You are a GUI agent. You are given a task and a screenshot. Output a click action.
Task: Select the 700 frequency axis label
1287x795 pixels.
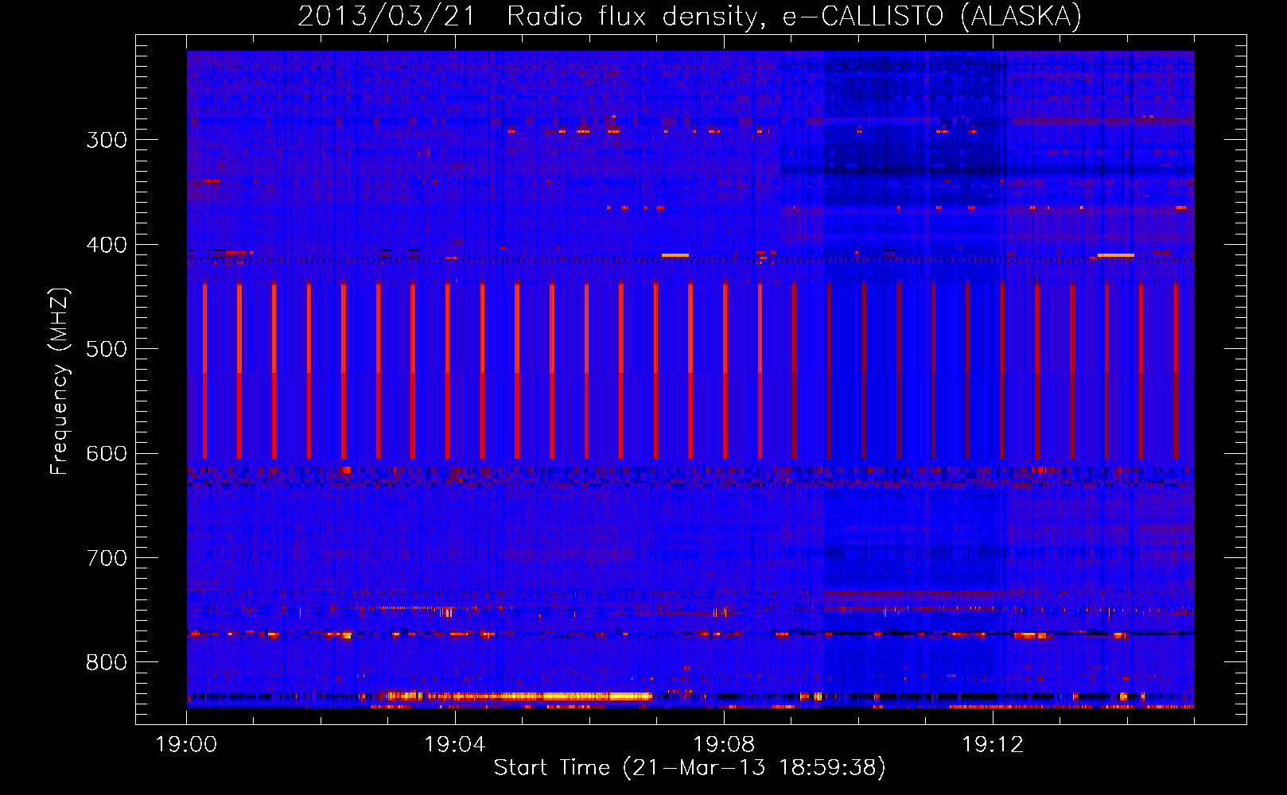107,558
